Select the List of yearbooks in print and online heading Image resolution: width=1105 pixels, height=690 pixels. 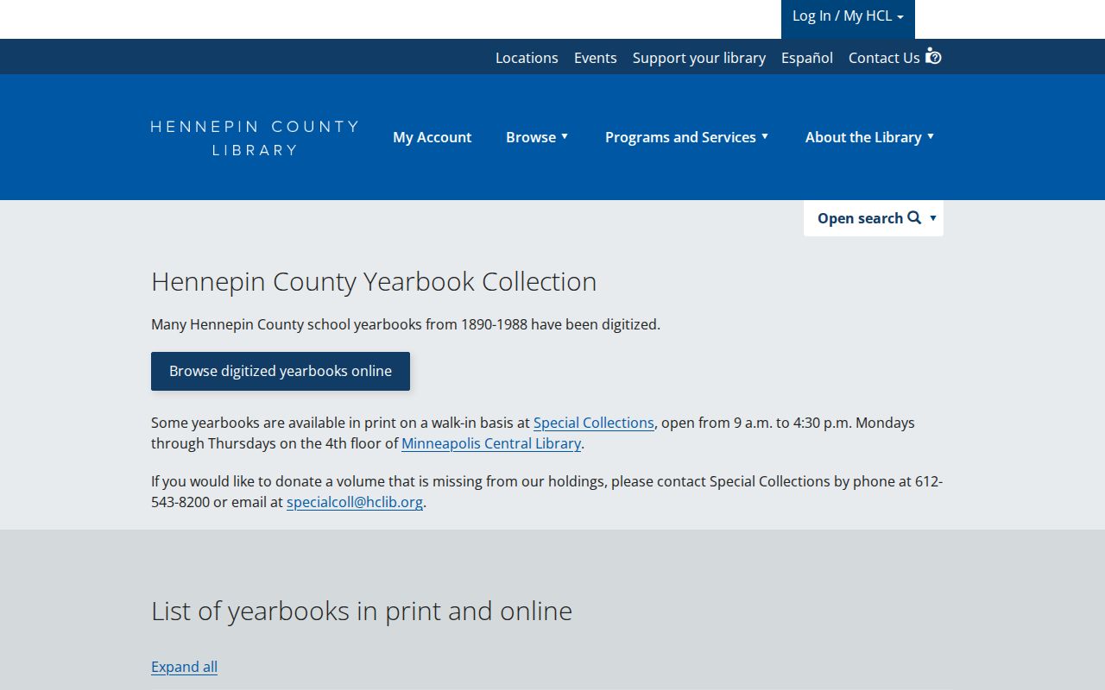click(x=362, y=611)
